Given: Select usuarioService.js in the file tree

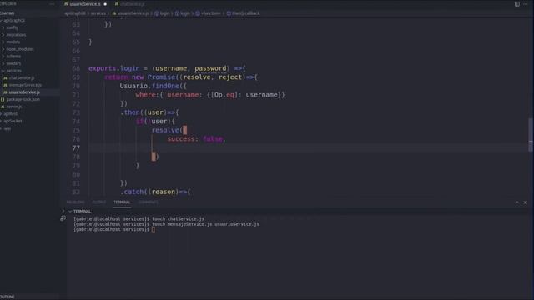Looking at the screenshot, I should [x=24, y=92].
